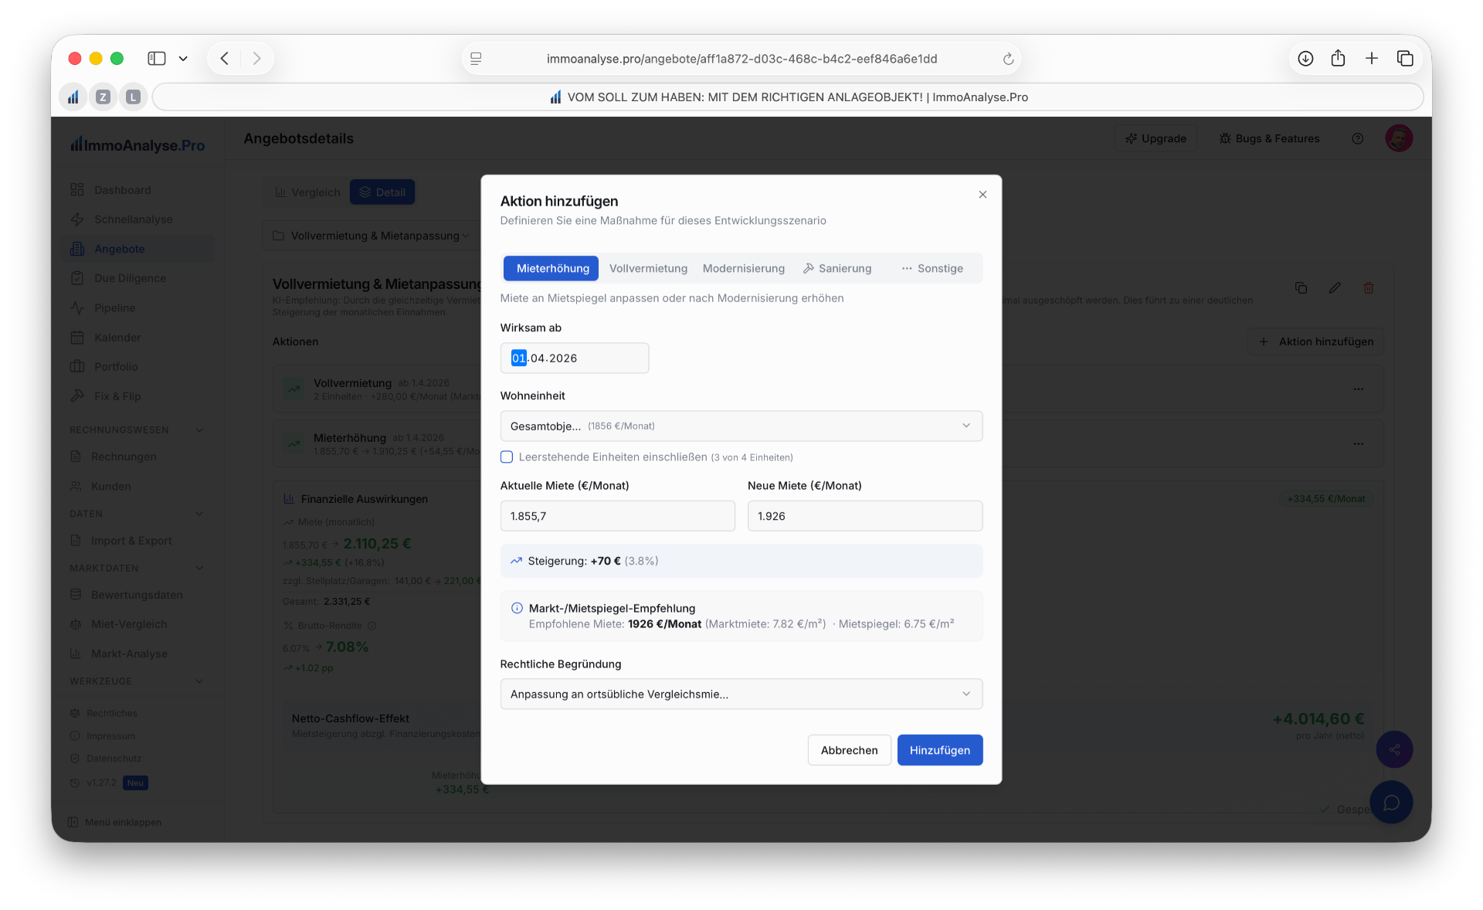Click the copy scenario icon
The width and height of the screenshot is (1483, 910).
(1301, 288)
